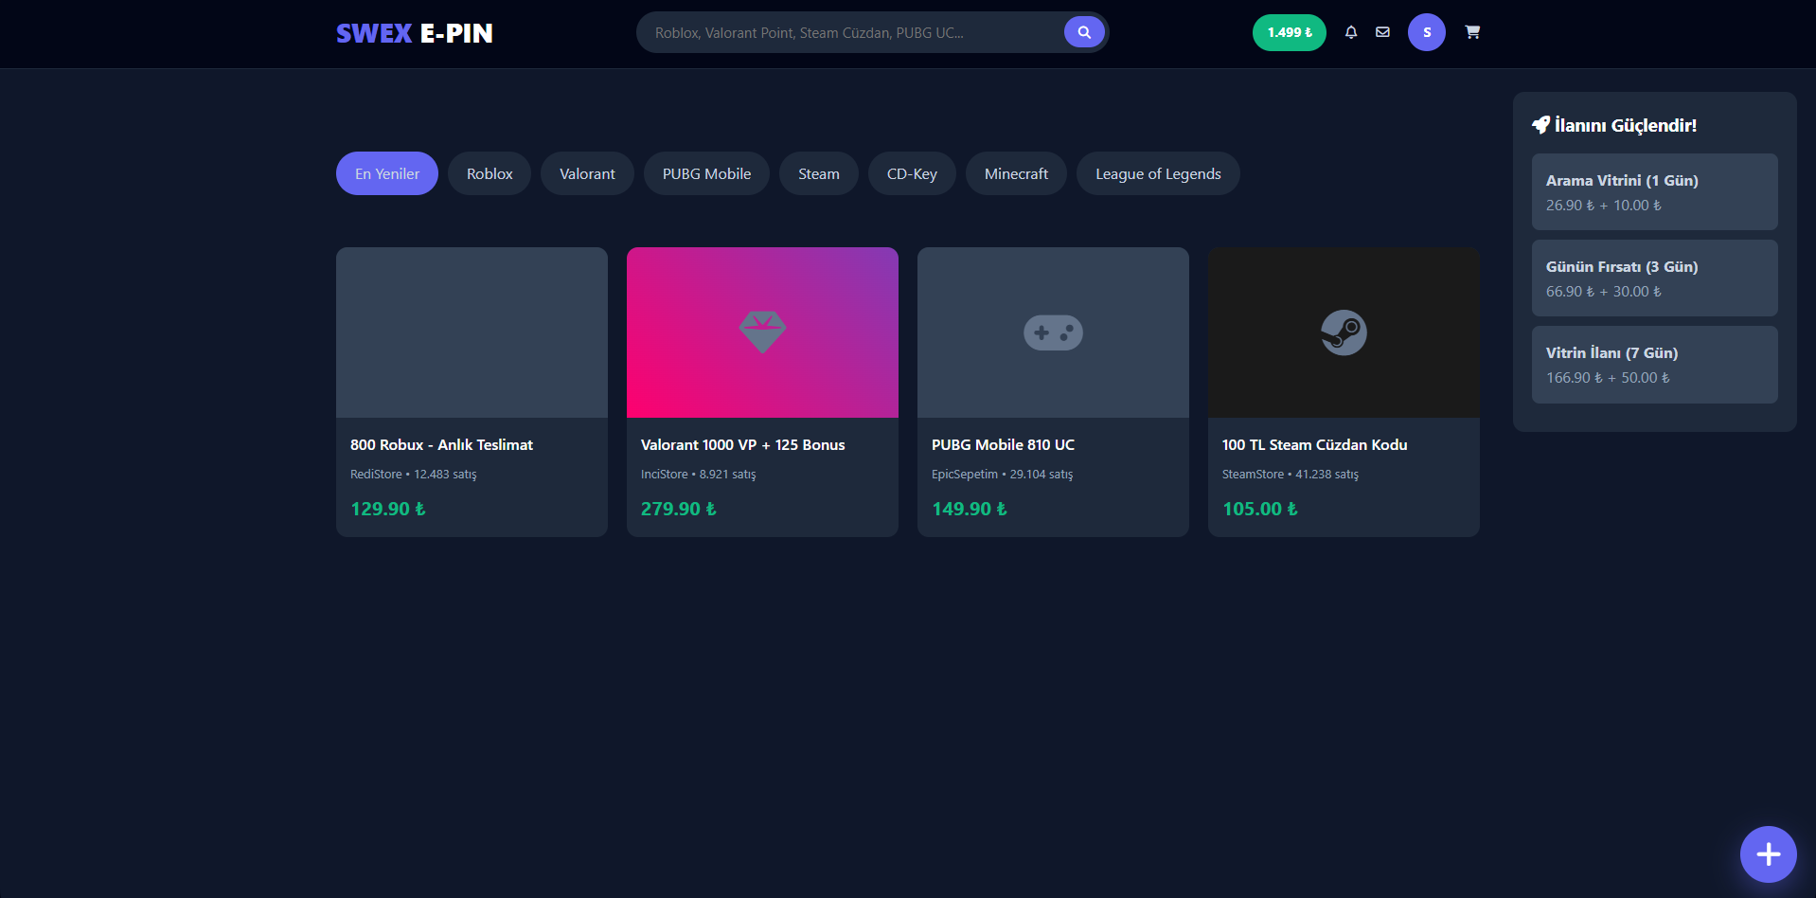1816x898 pixels.
Task: Click the rocket icon beside İlanını Güçlendir
Action: 1540,125
